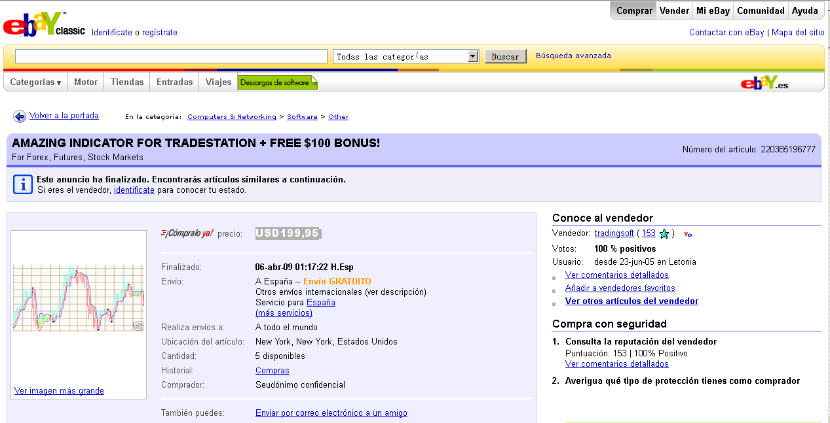The width and height of the screenshot is (830, 423).
Task: Open Other category breadcrumb link
Action: click(339, 117)
